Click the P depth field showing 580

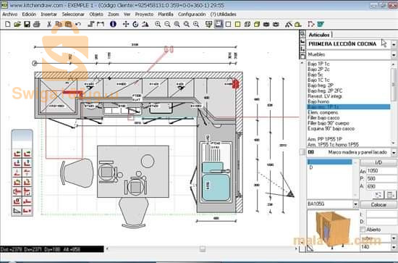point(381,179)
